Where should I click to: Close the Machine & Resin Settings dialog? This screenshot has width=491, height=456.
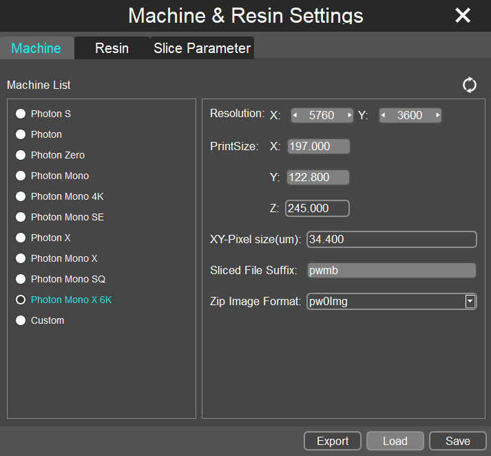[463, 15]
